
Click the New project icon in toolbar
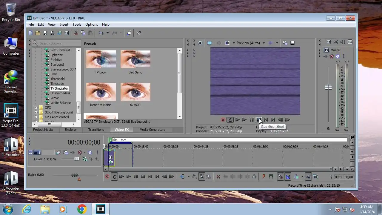(31, 33)
